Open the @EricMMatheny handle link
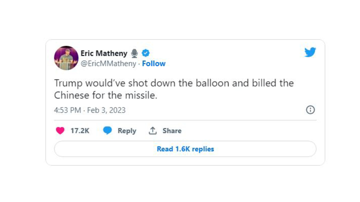This screenshot has width=360, height=202. click(x=108, y=64)
